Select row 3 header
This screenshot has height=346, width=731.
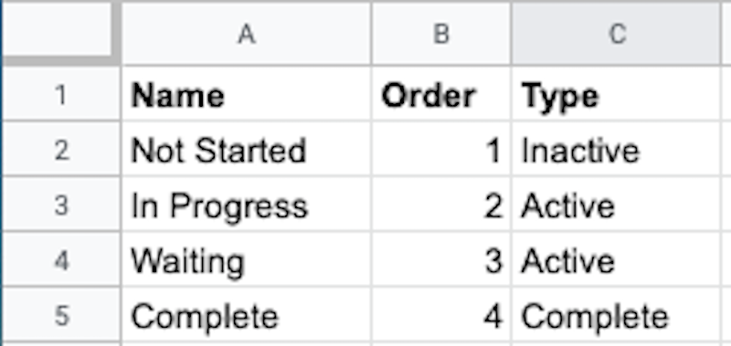61,204
